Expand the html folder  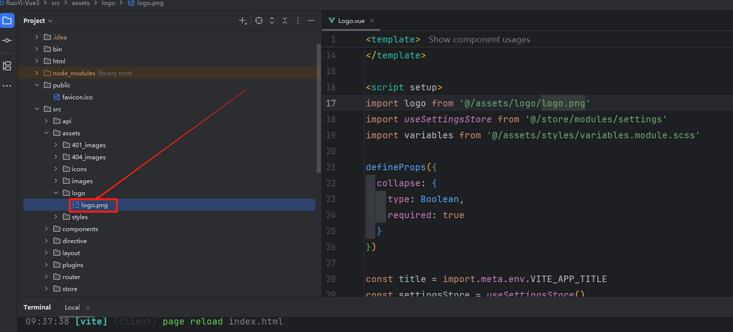pyautogui.click(x=36, y=61)
